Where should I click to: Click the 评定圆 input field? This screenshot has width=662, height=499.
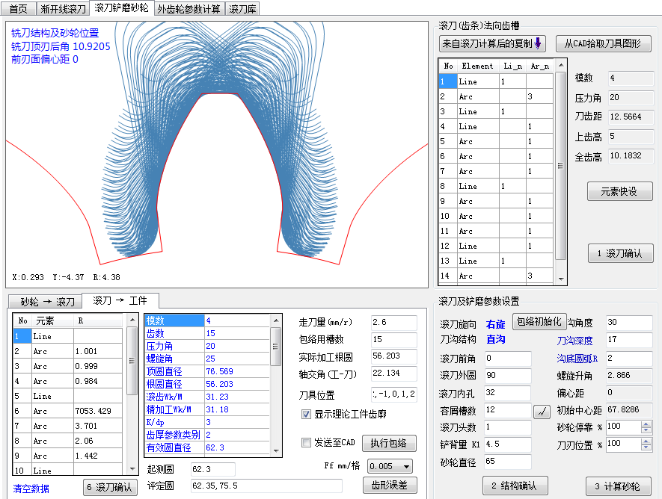266,486
